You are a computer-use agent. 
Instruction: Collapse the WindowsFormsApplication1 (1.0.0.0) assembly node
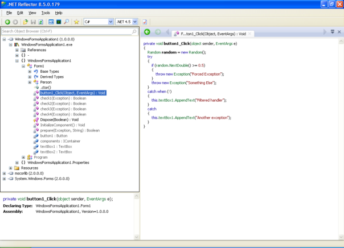4,39
